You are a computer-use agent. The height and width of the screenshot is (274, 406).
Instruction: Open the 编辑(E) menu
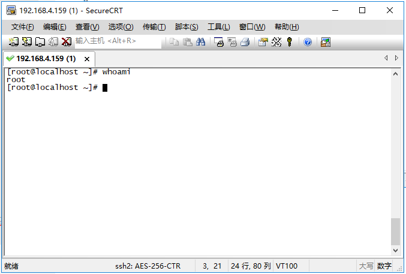55,27
